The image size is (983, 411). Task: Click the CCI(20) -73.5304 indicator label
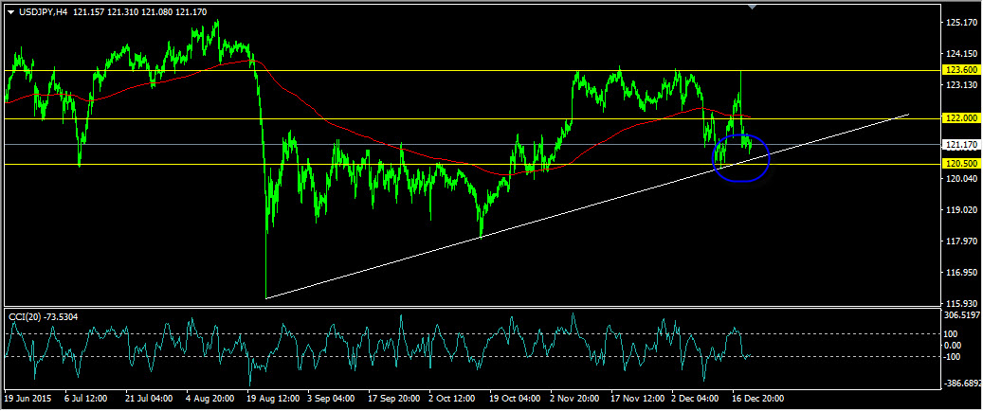coord(43,317)
